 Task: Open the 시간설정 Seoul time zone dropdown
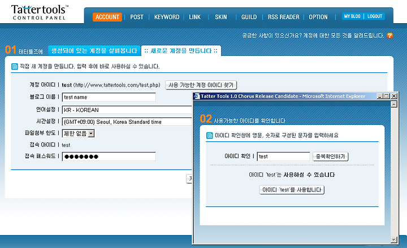point(127,122)
